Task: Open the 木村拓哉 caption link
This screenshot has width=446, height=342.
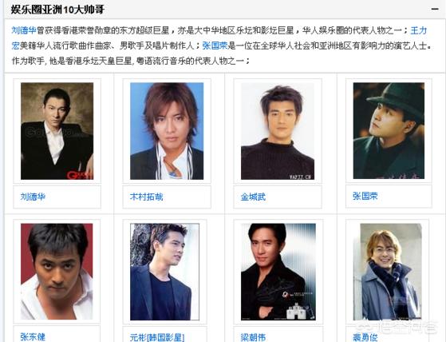Action: 146,197
